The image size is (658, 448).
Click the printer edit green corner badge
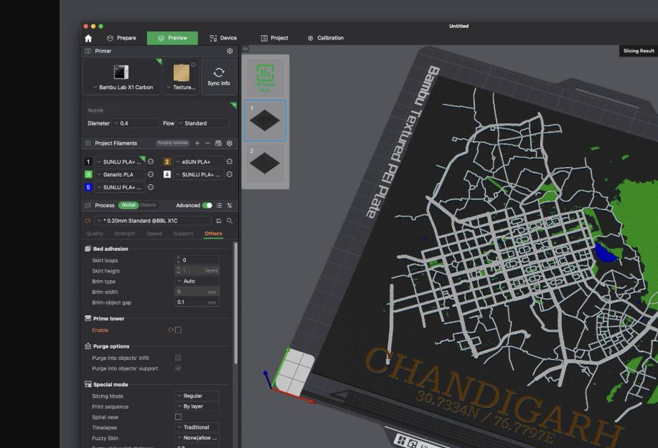(x=159, y=62)
